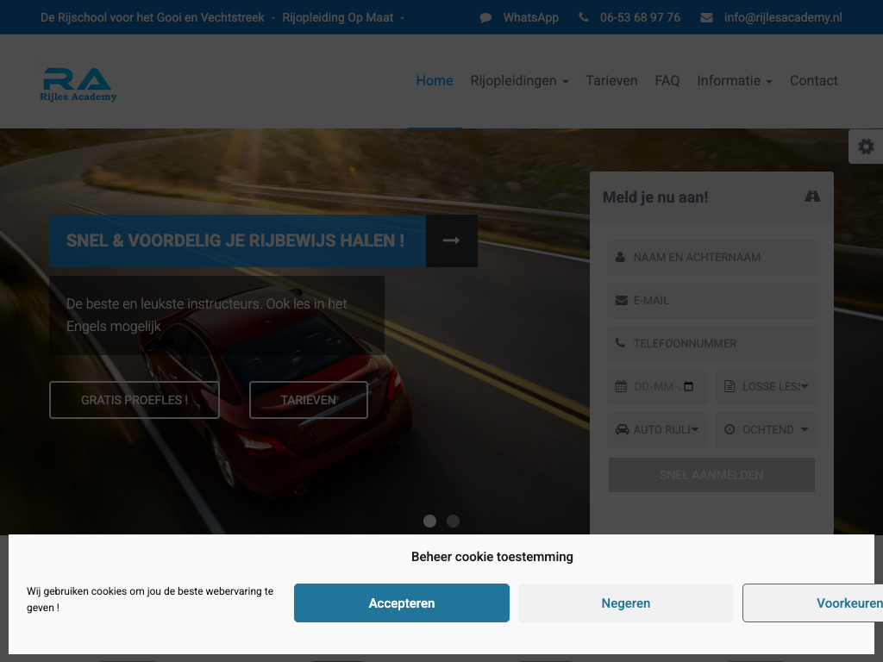This screenshot has width=883, height=662.
Task: Expand the Rijopleidingen menu
Action: 519,80
